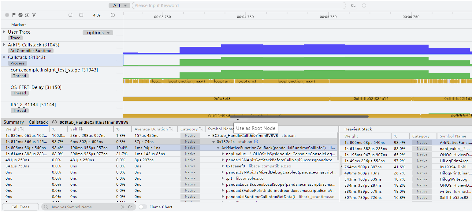Switch to the Summary tab

[x=14, y=122]
